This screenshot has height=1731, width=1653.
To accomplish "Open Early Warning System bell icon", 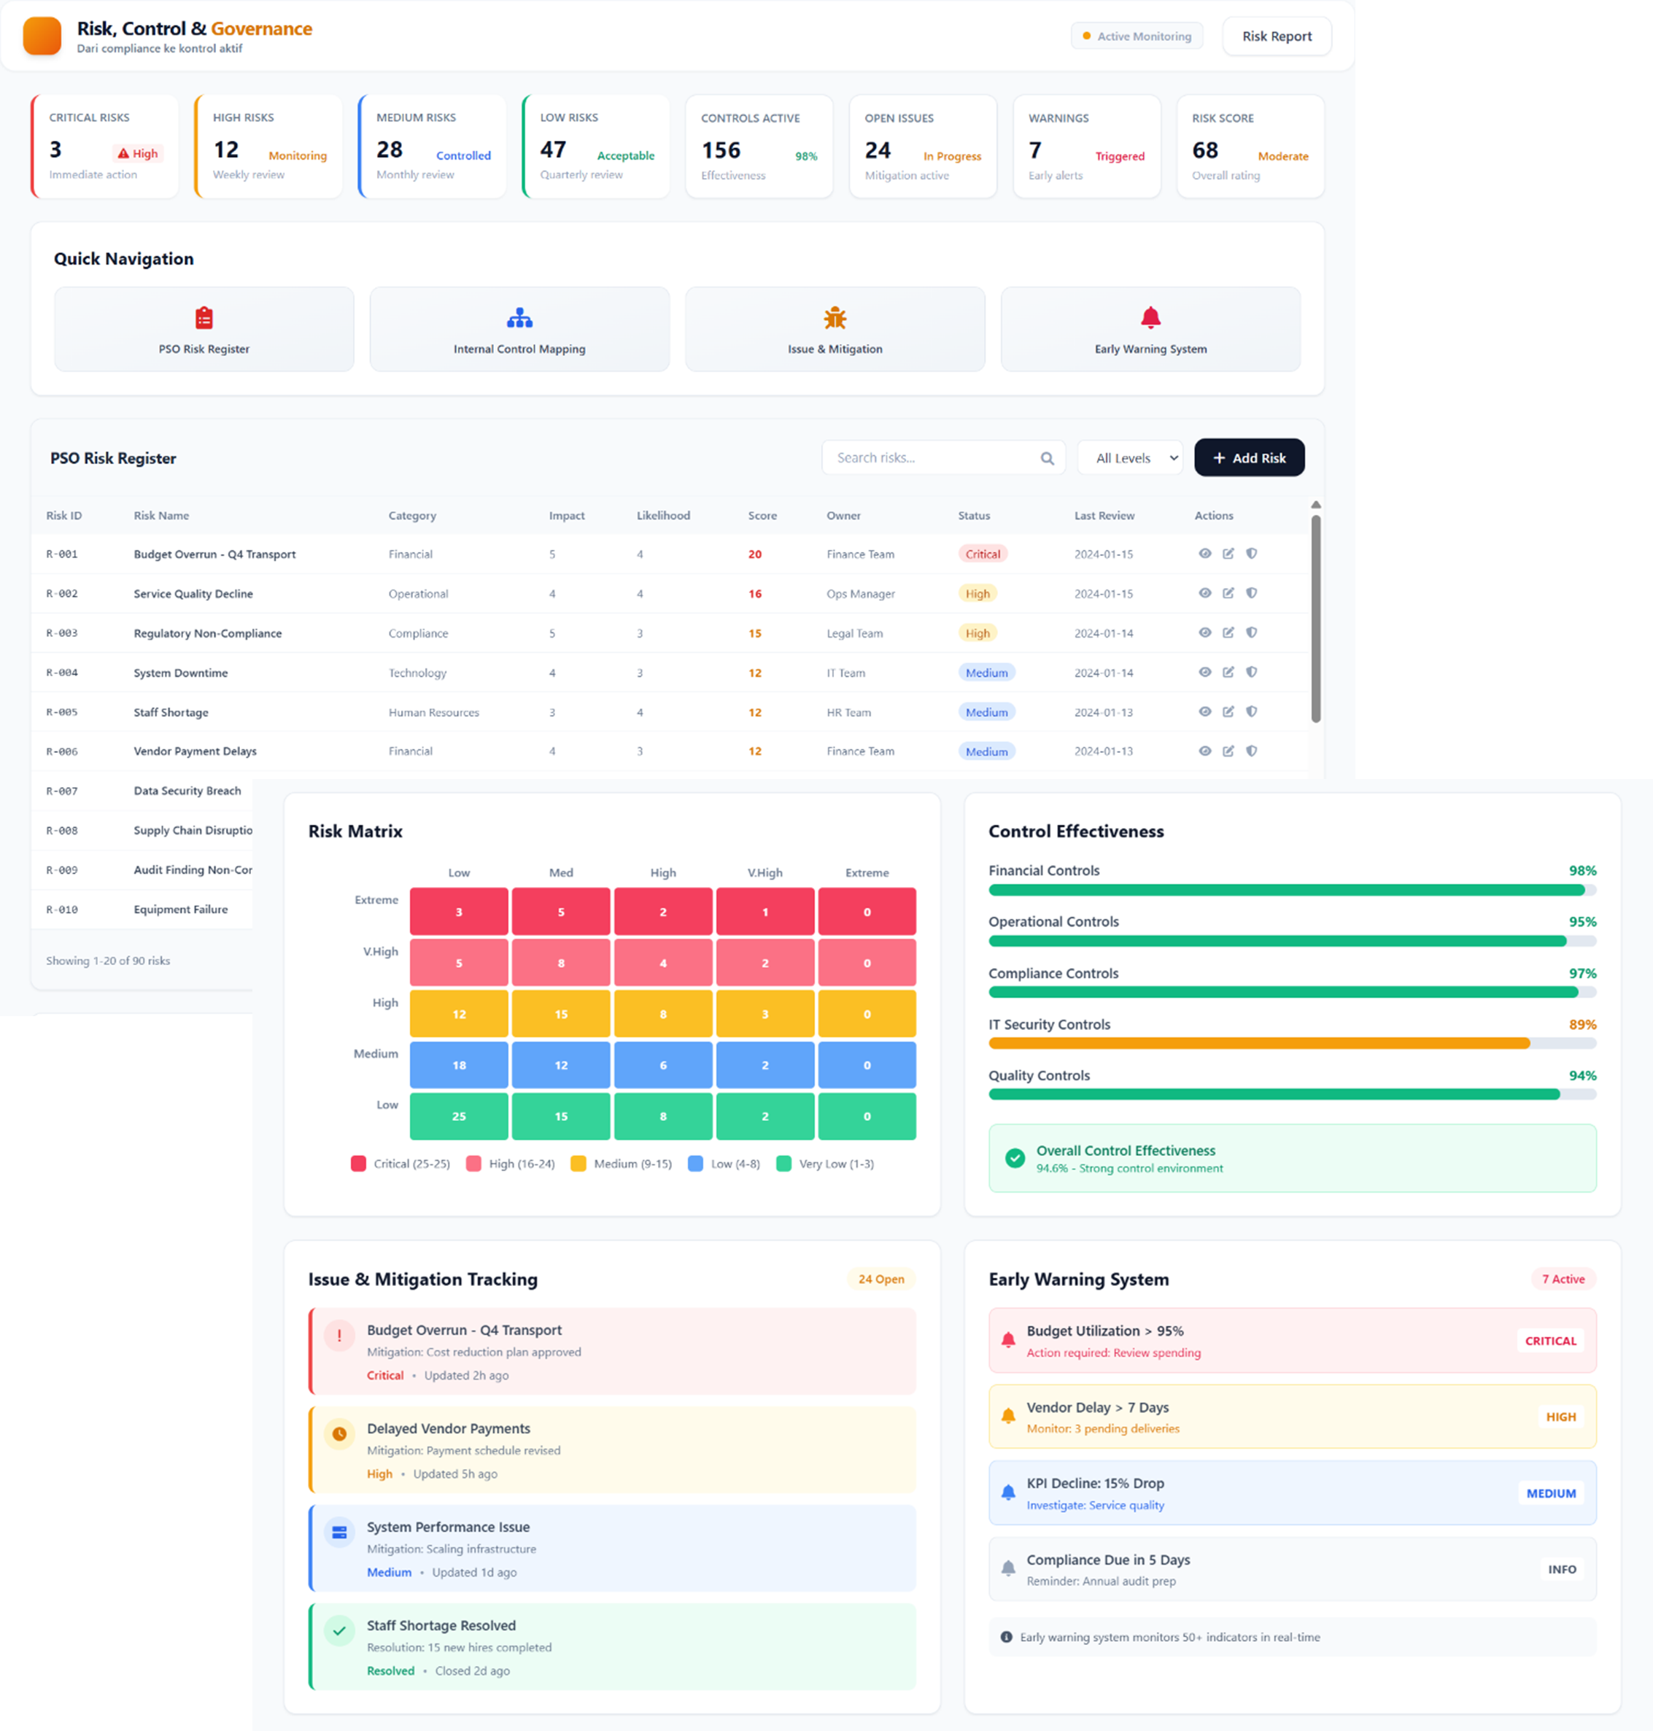I will [x=1150, y=317].
